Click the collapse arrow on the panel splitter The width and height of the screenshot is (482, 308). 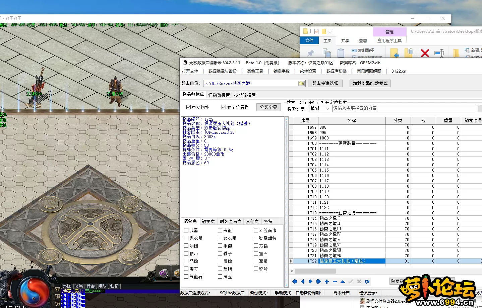click(x=287, y=119)
